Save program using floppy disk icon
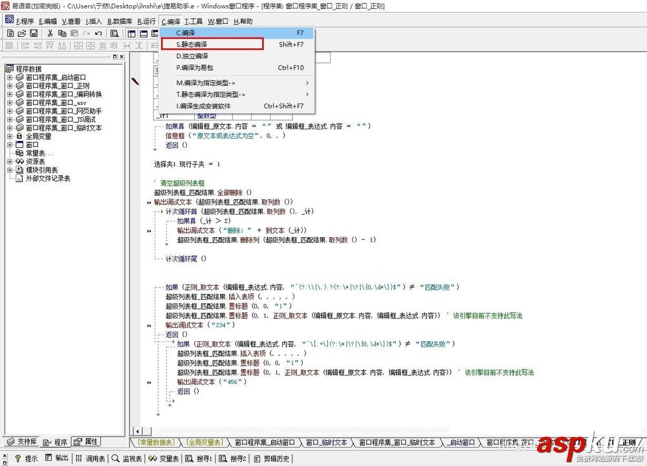Image resolution: width=647 pixels, height=466 pixels. 34,34
